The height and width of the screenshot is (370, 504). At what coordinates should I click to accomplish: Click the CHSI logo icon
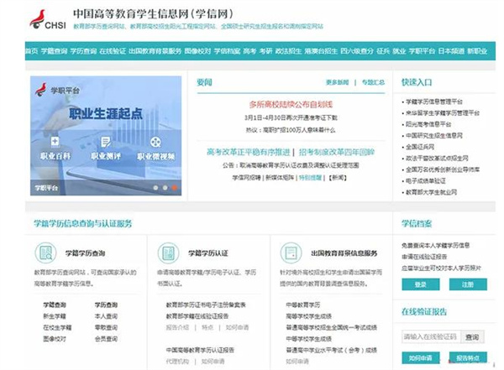point(48,20)
